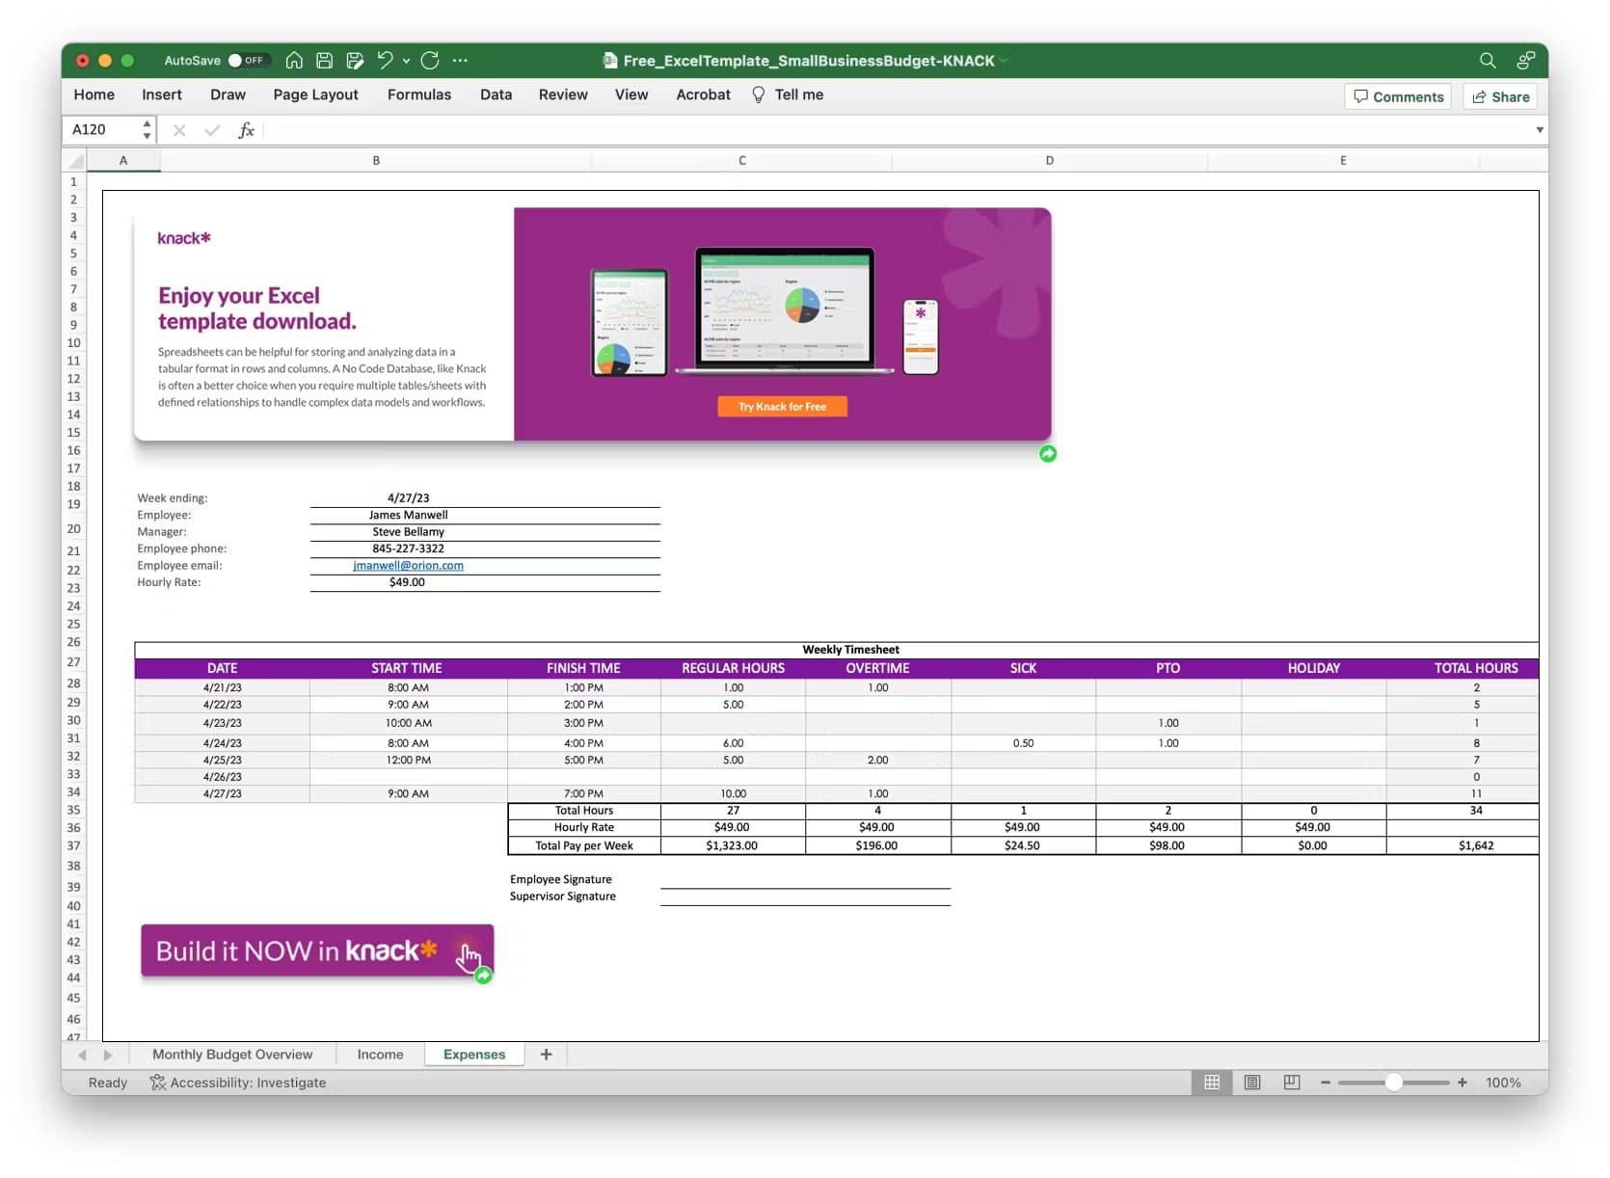Select Normal view in status bar
The height and width of the screenshot is (1178, 1610).
(x=1212, y=1083)
